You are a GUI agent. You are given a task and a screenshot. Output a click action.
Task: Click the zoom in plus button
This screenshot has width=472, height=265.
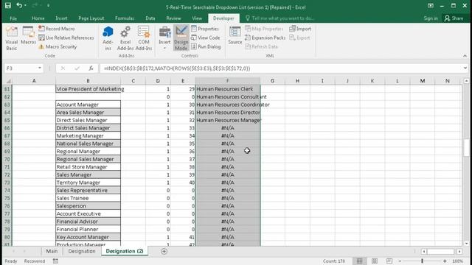click(x=445, y=261)
